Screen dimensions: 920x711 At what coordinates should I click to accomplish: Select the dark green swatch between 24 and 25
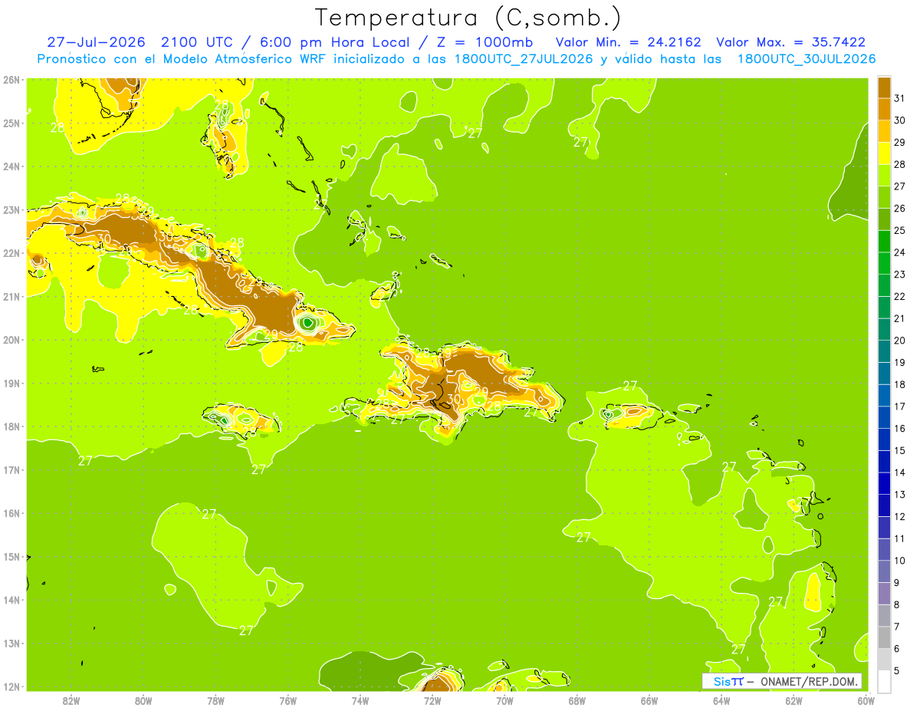click(884, 241)
